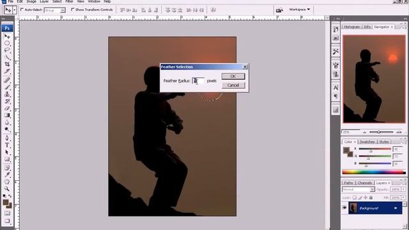This screenshot has width=409, height=230.
Task: Select the Healing Brush tool
Action: (7, 80)
